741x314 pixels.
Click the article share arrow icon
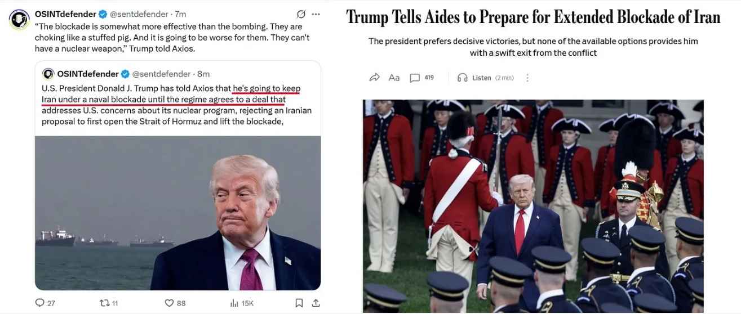point(374,78)
